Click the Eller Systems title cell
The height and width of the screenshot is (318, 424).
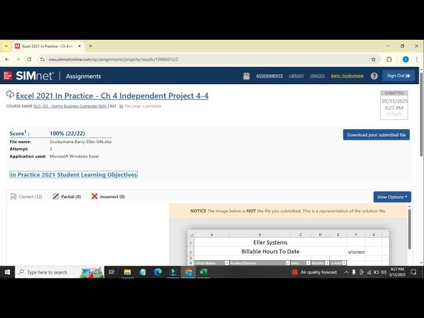click(x=270, y=242)
